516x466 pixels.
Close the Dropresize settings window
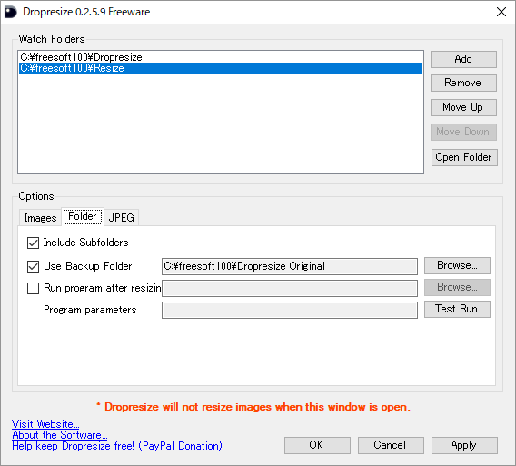(x=501, y=12)
